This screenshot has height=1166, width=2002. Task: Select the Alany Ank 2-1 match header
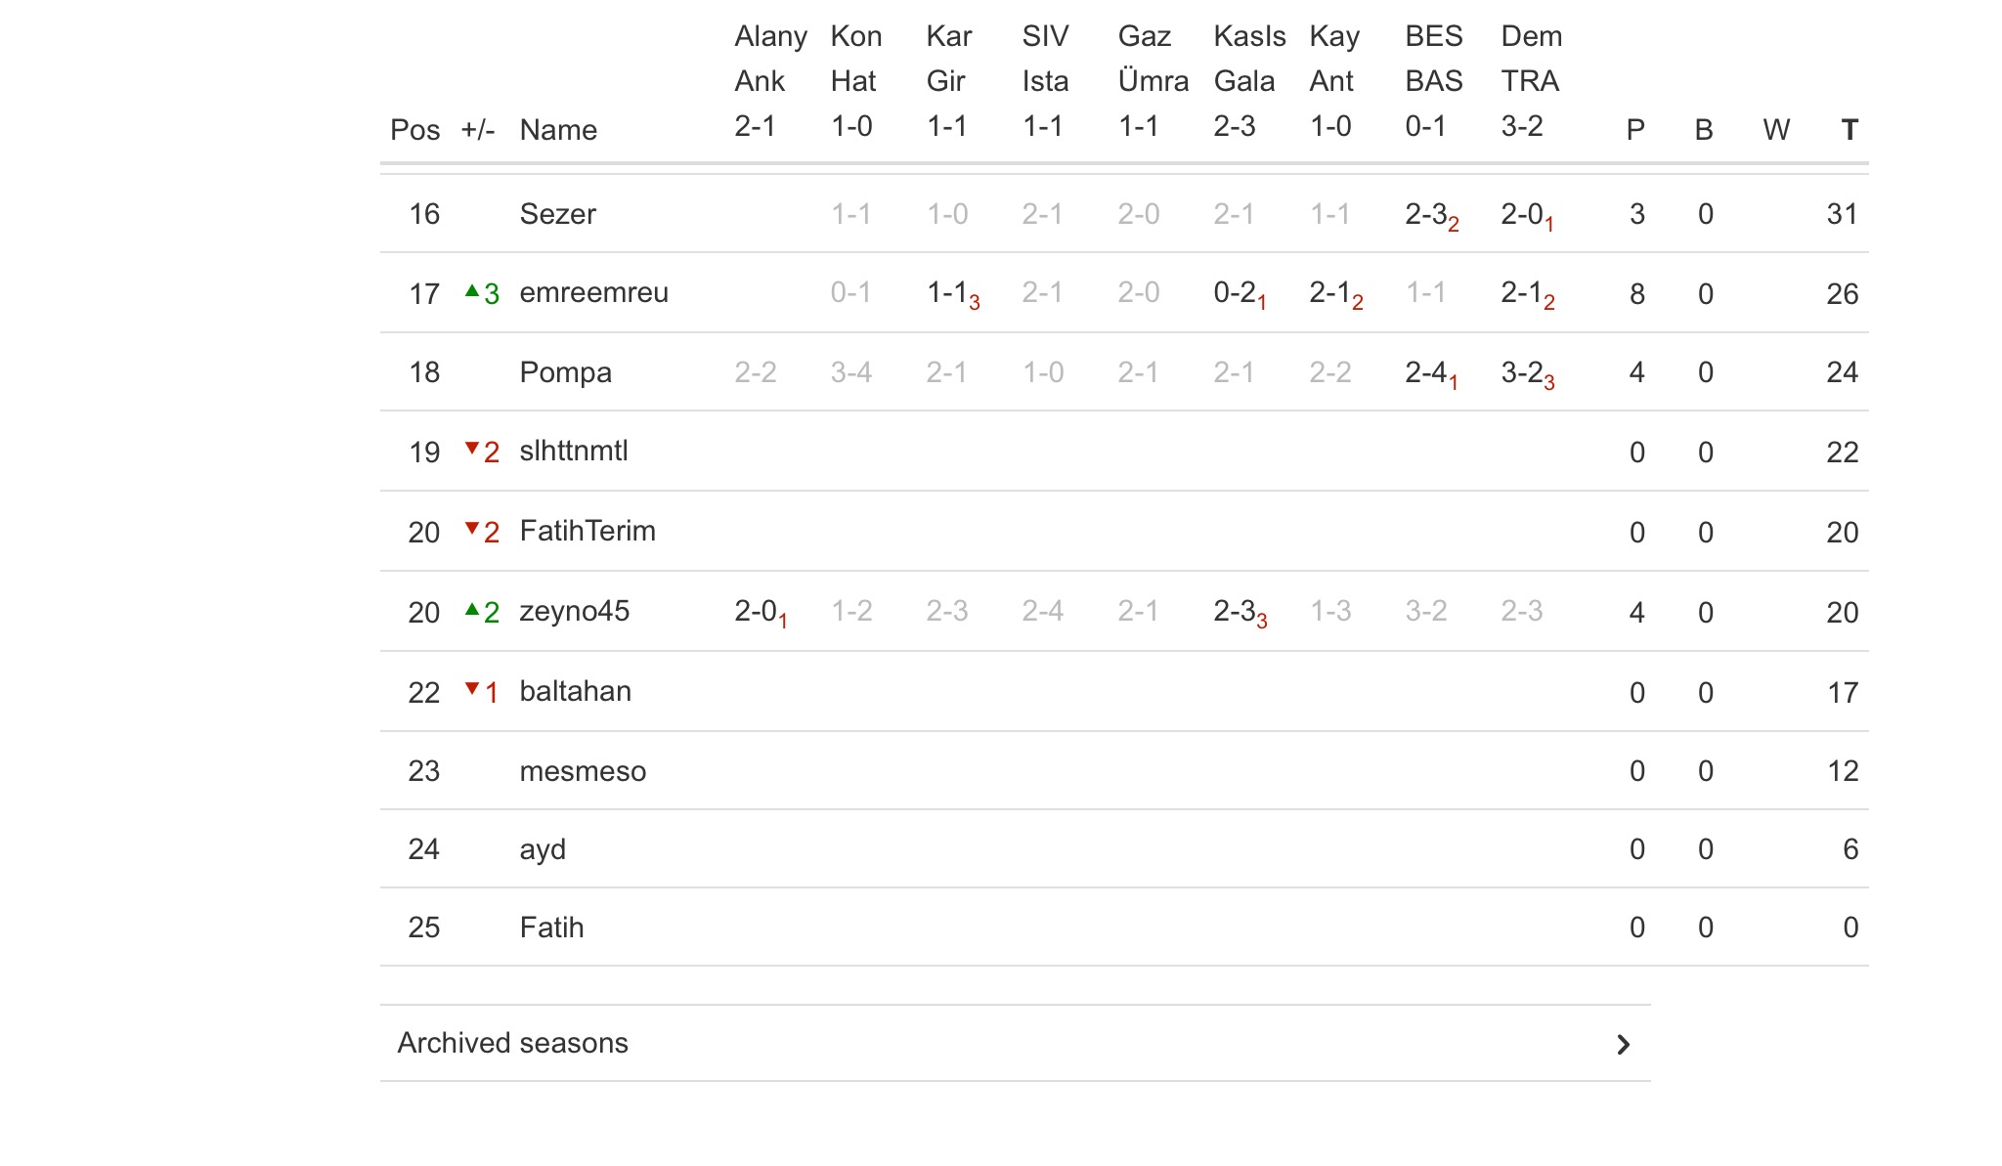pyautogui.click(x=769, y=81)
